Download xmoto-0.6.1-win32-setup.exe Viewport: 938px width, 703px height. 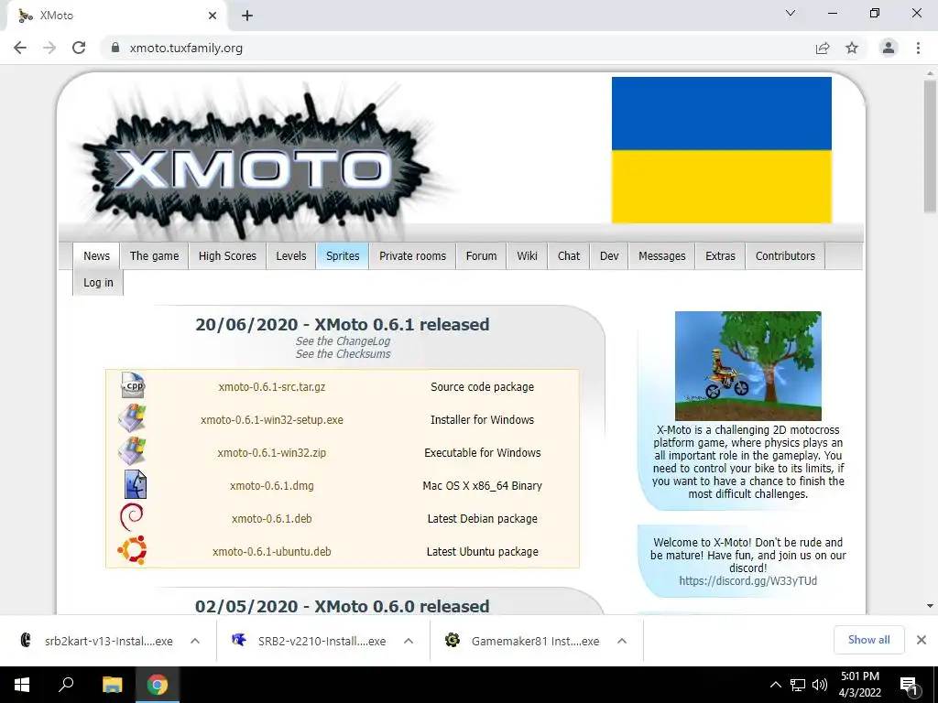pos(271,419)
